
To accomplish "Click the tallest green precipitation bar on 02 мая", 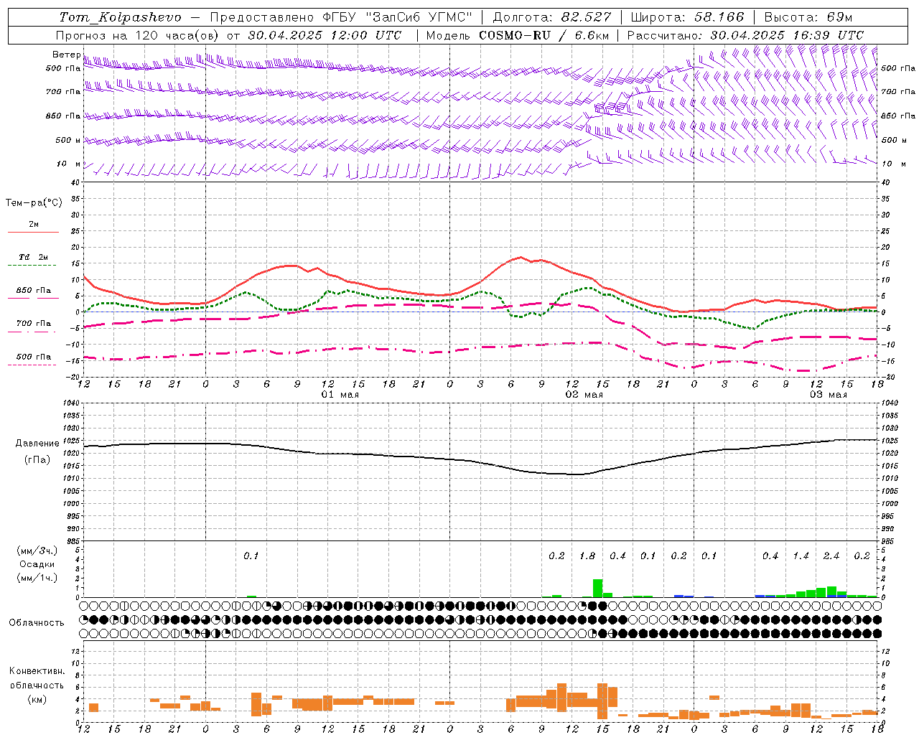I will tap(597, 588).
